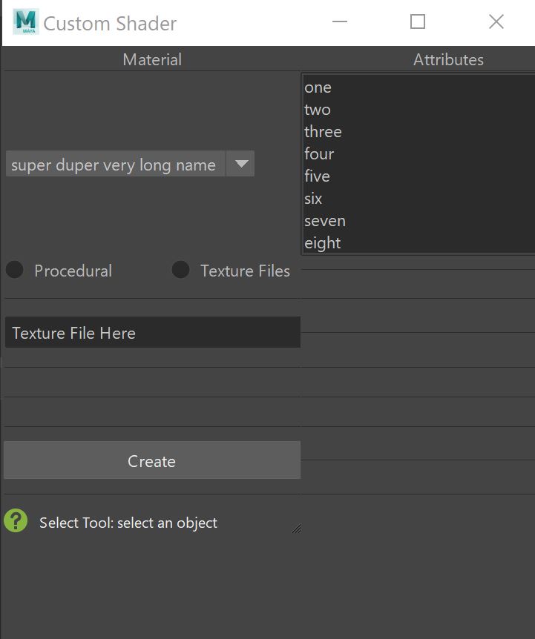Click the resize grip icon beside help line
Screen dimensions: 535x639
[296, 529]
